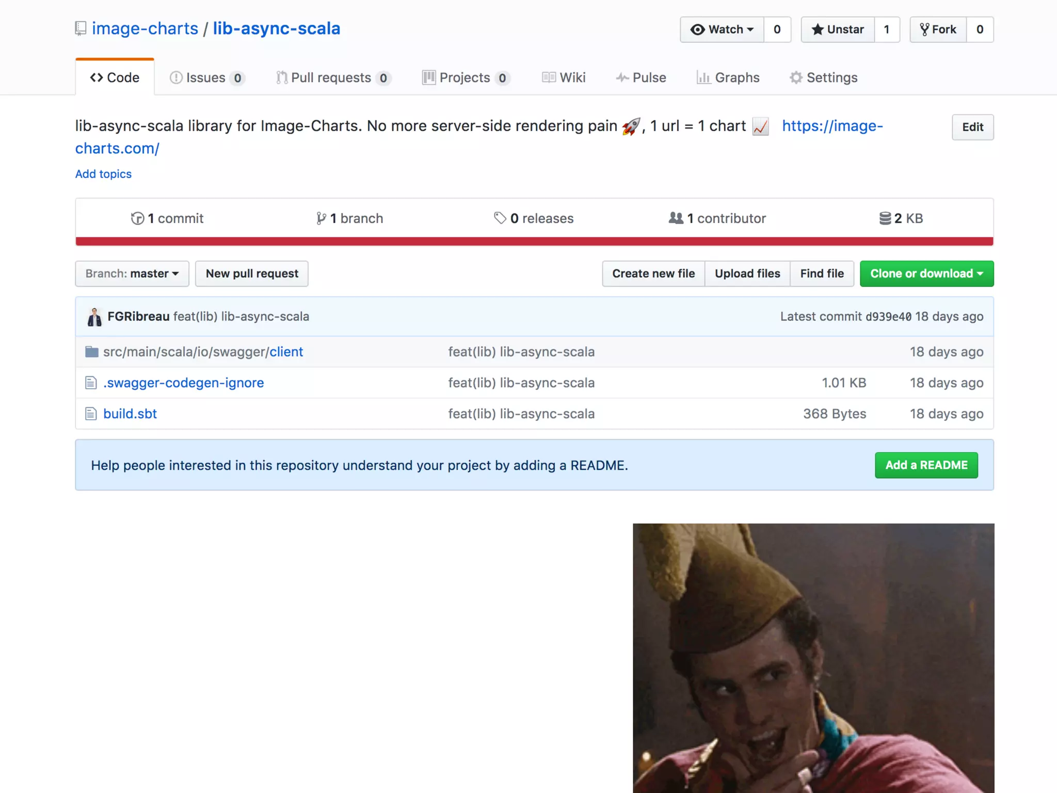Expand the Branch: master selector
The width and height of the screenshot is (1057, 793).
coord(132,274)
